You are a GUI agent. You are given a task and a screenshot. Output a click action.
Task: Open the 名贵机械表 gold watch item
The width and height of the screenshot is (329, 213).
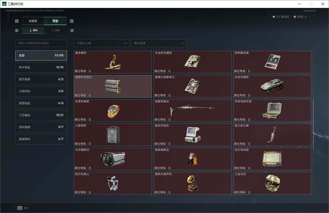[113, 111]
